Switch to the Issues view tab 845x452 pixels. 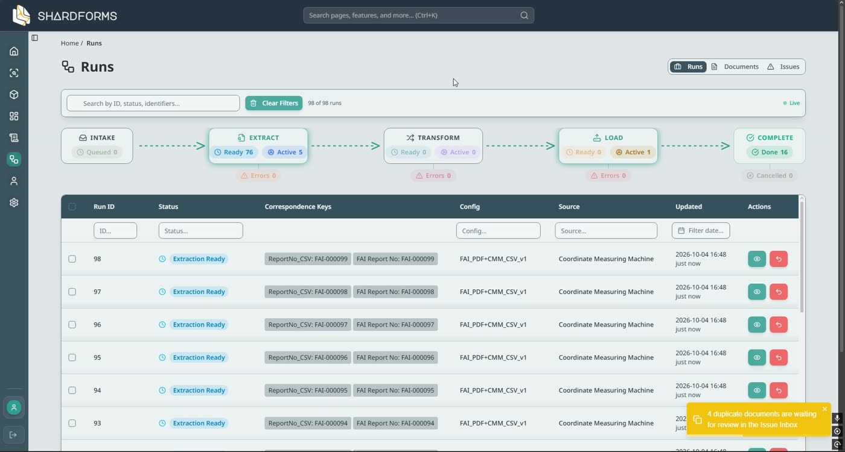[x=783, y=67]
